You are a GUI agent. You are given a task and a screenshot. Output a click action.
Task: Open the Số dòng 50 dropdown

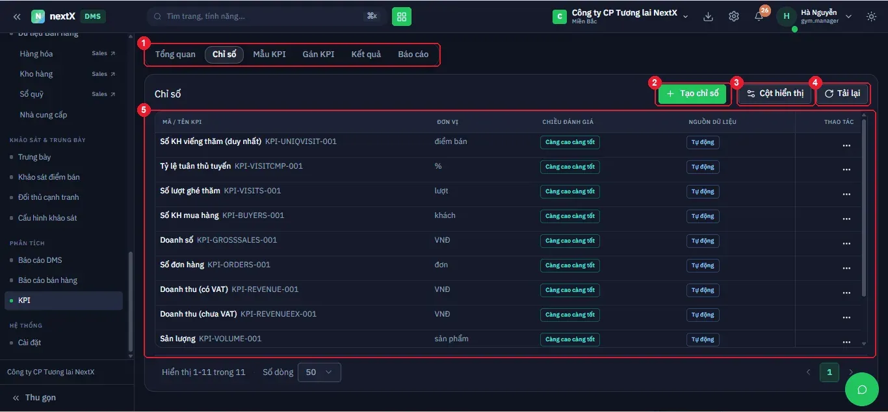[x=319, y=372]
